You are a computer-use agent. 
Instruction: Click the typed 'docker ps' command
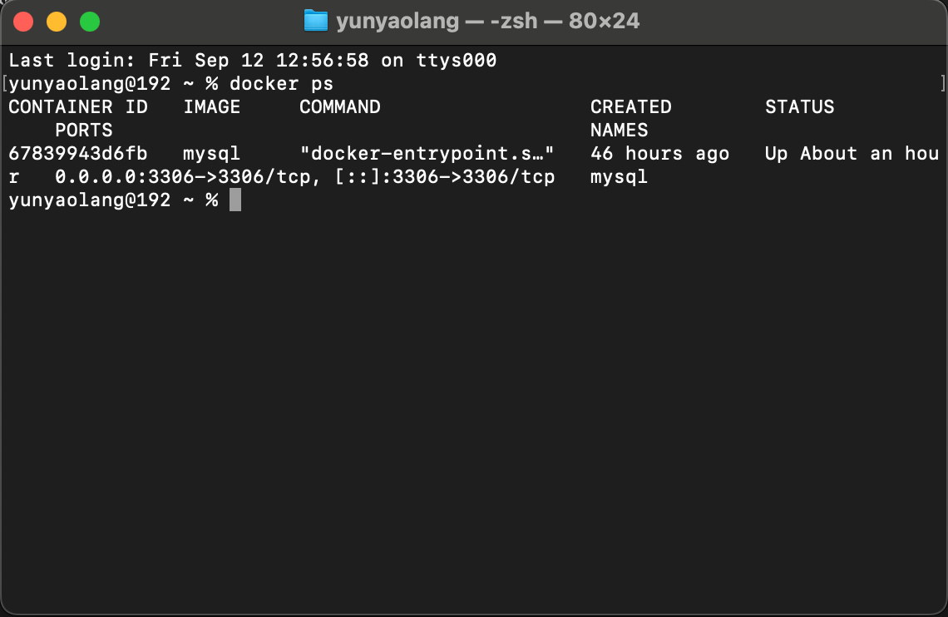tap(281, 83)
